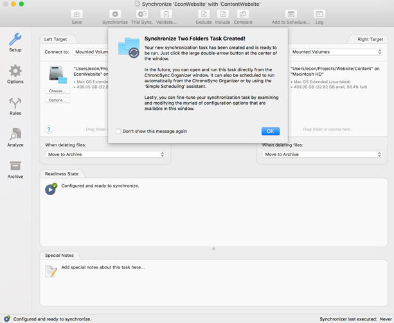Image resolution: width=394 pixels, height=323 pixels.
Task: Click the pane splitter handle dot
Action: coord(214,249)
